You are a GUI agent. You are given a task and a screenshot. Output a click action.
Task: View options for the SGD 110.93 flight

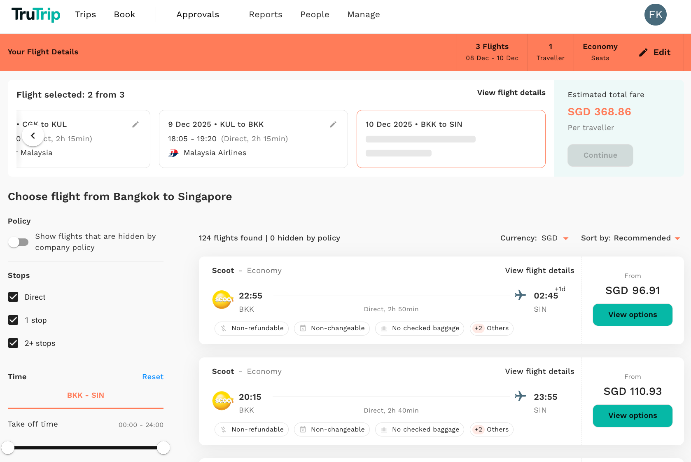pos(633,415)
